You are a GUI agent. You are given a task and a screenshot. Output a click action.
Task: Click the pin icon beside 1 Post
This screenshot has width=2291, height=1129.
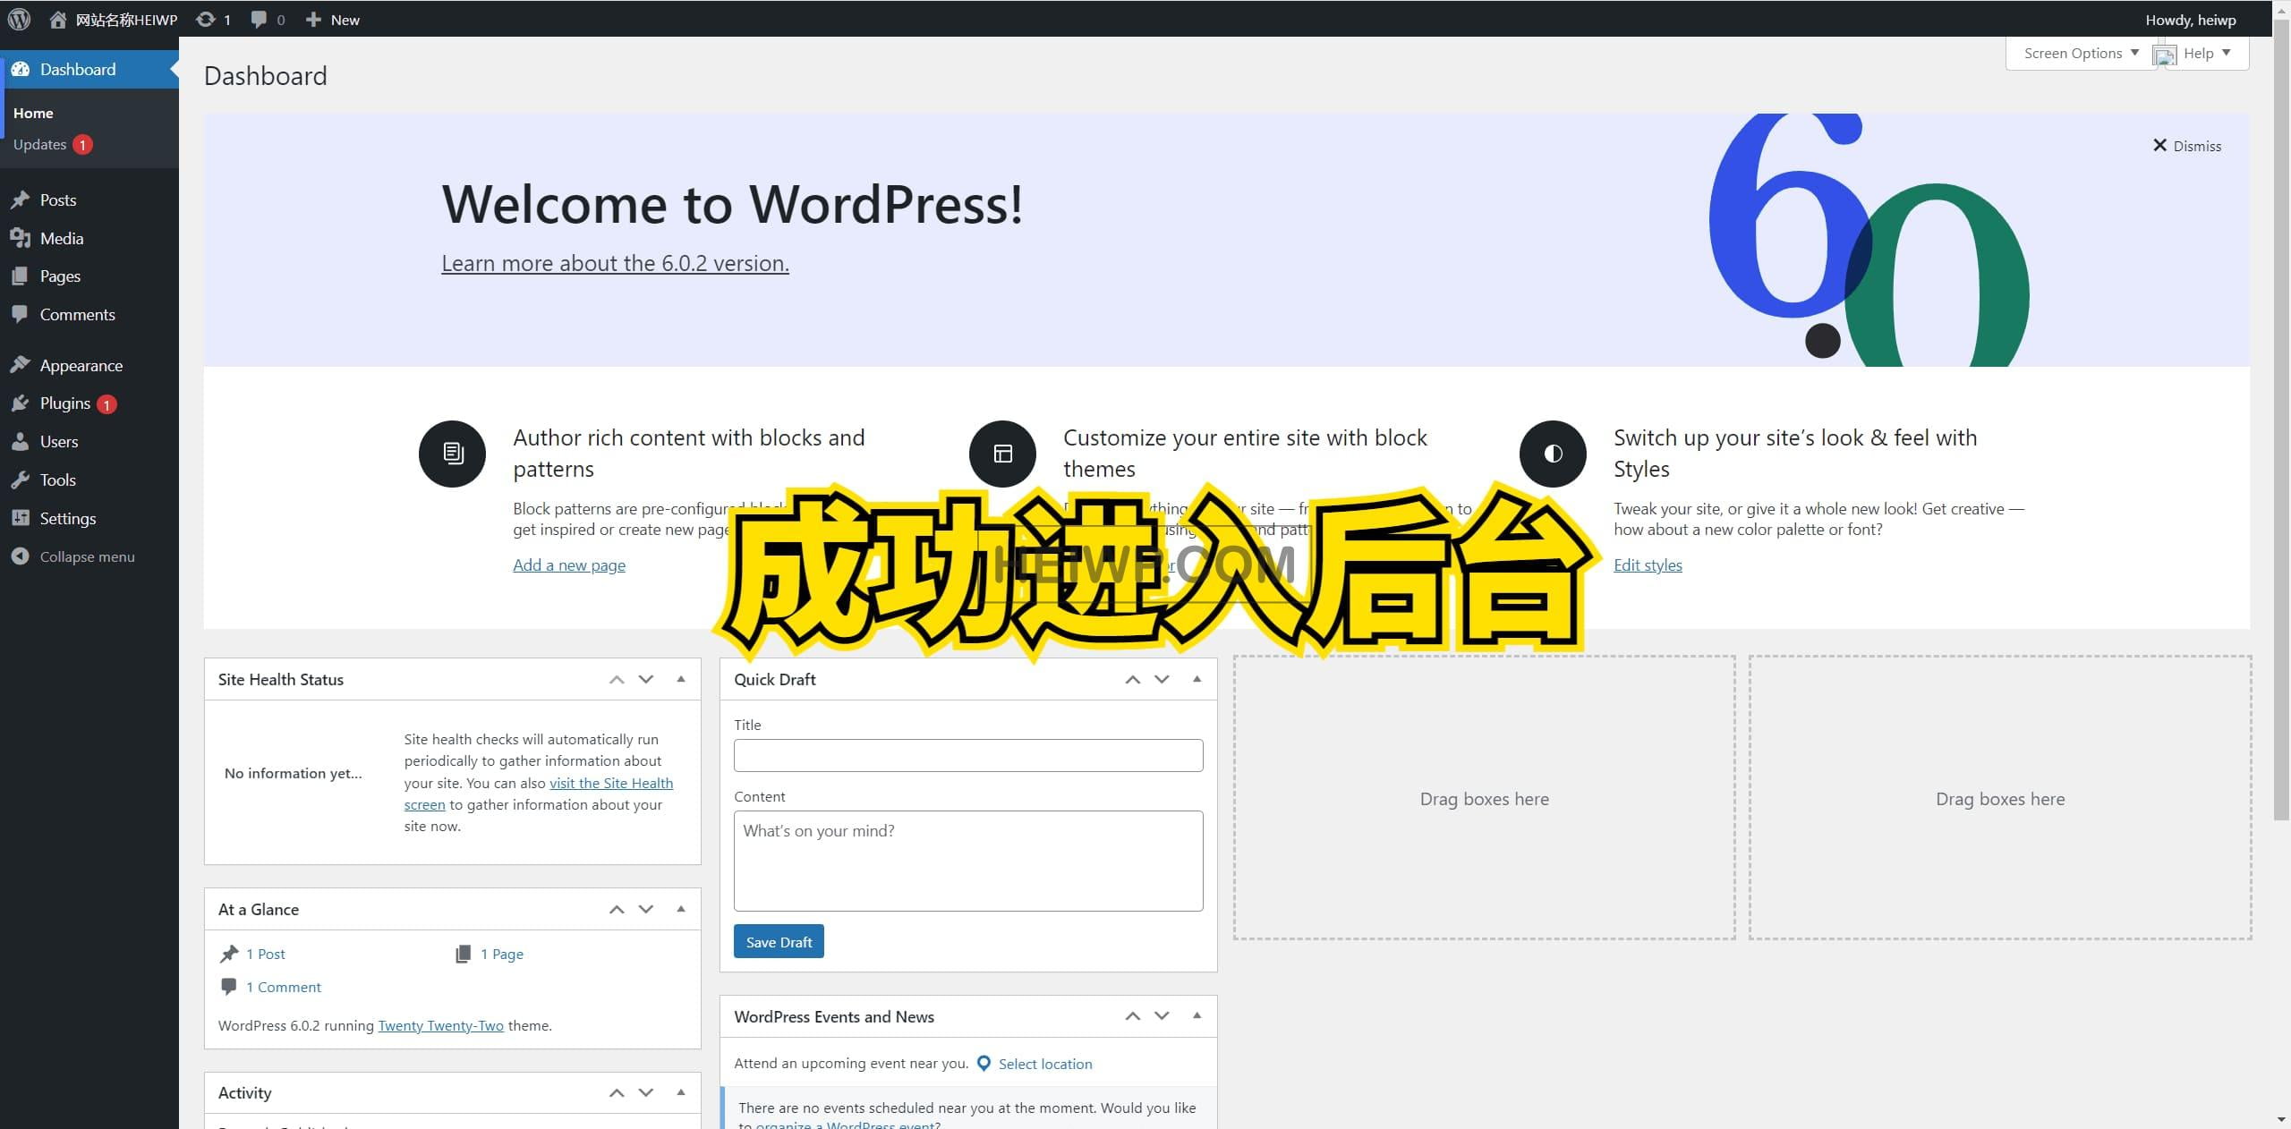[229, 954]
